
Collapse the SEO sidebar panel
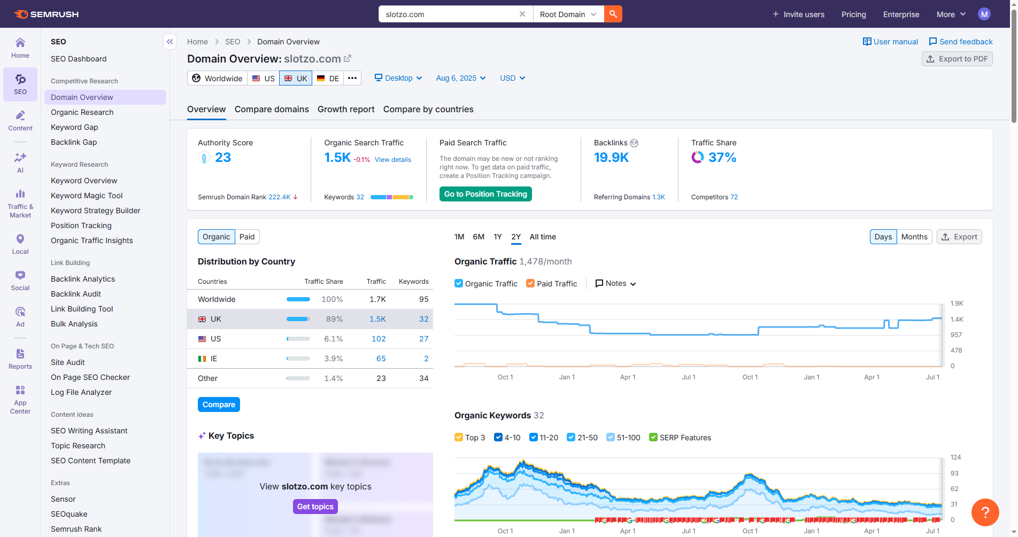(169, 42)
